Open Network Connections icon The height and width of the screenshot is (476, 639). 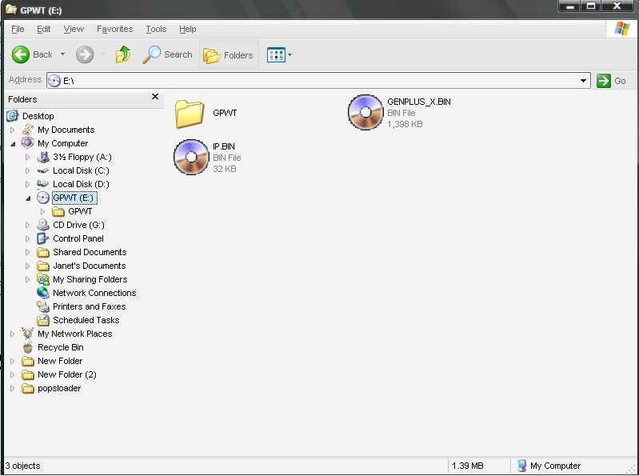43,293
